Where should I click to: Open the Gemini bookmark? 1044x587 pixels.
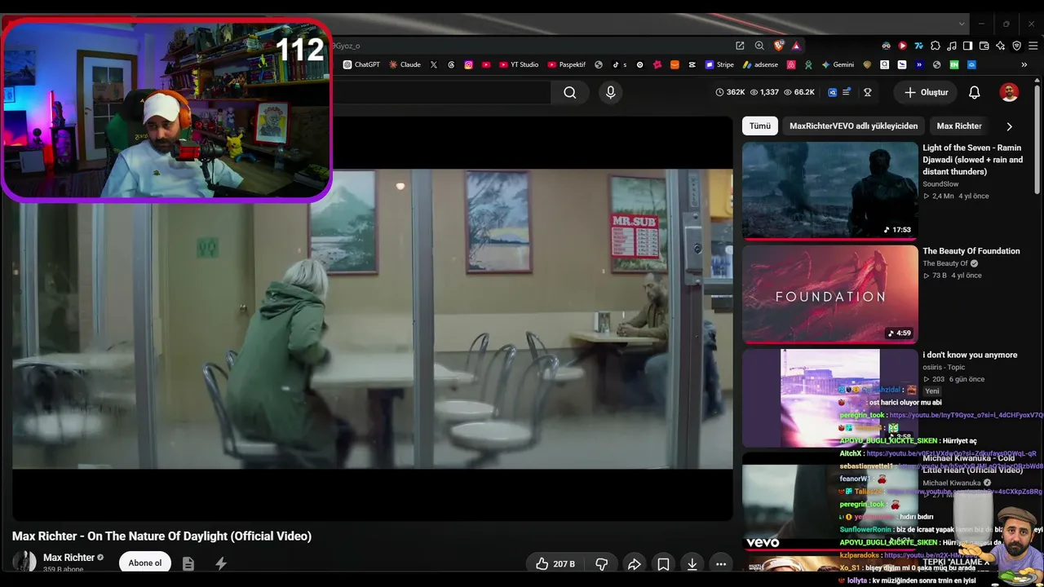click(x=838, y=64)
